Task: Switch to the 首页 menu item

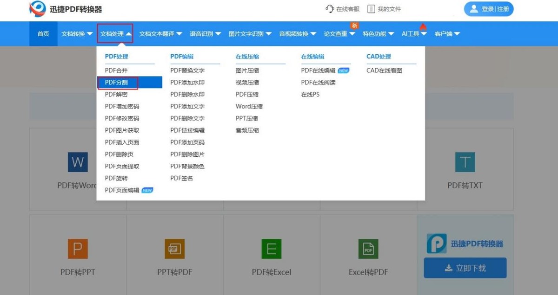Action: click(x=43, y=33)
